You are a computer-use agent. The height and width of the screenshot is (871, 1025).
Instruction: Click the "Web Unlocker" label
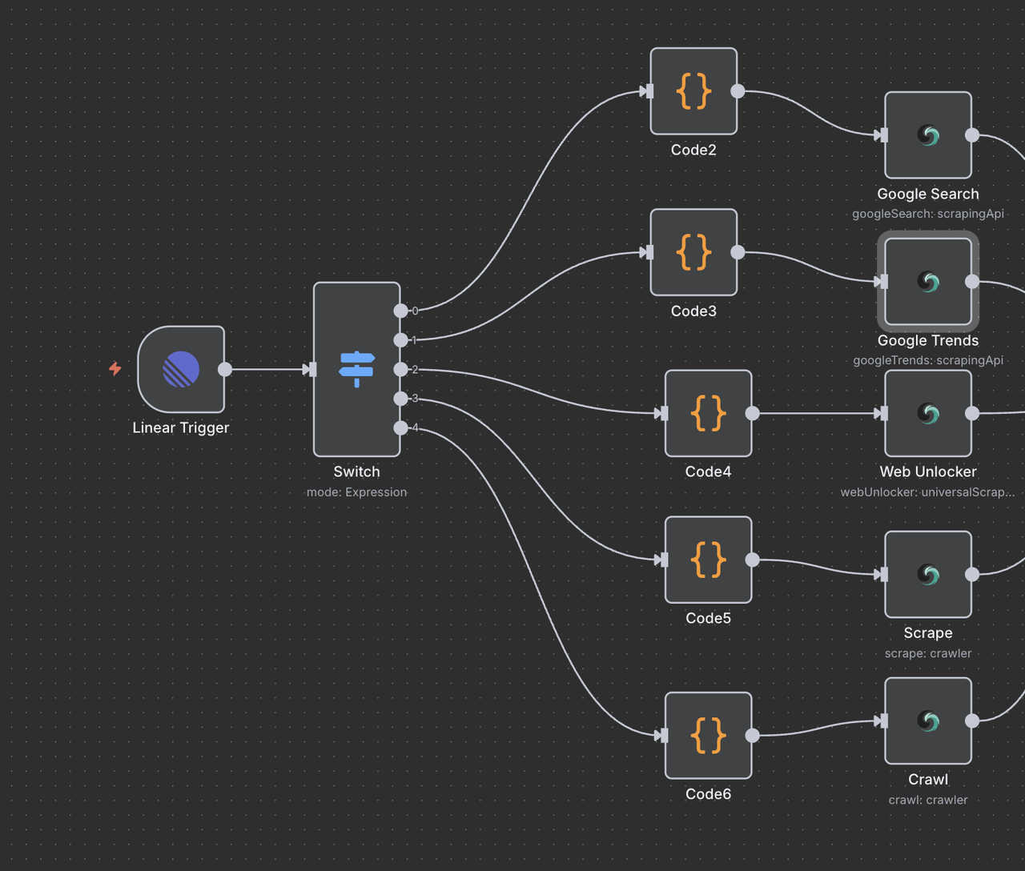coord(928,472)
